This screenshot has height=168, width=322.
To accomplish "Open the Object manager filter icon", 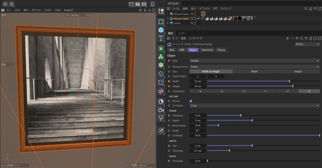I will click(x=315, y=9).
